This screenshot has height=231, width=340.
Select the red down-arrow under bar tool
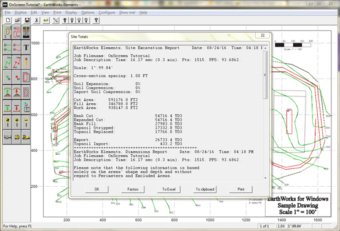coord(17,108)
